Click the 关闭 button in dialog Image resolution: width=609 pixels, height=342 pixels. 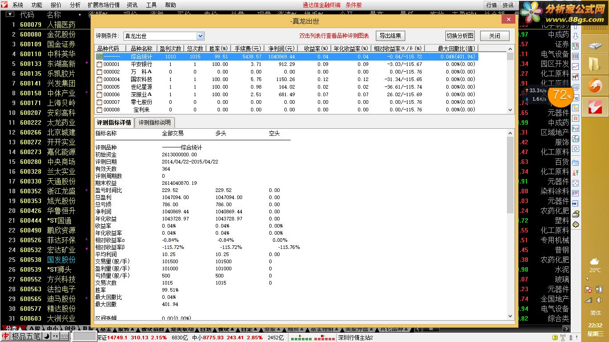(495, 36)
